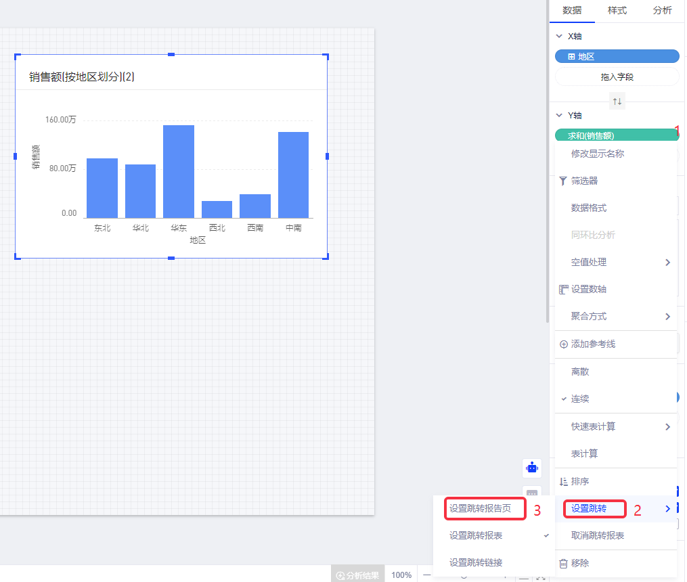
Task: Click the 筛选器 filter funnel icon
Action: pos(563,181)
